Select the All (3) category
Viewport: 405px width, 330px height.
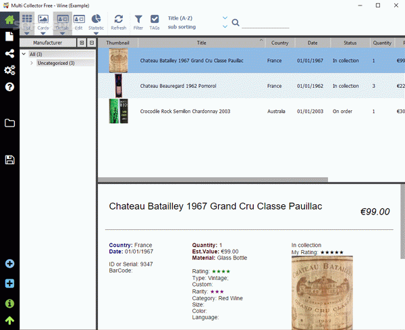click(36, 54)
